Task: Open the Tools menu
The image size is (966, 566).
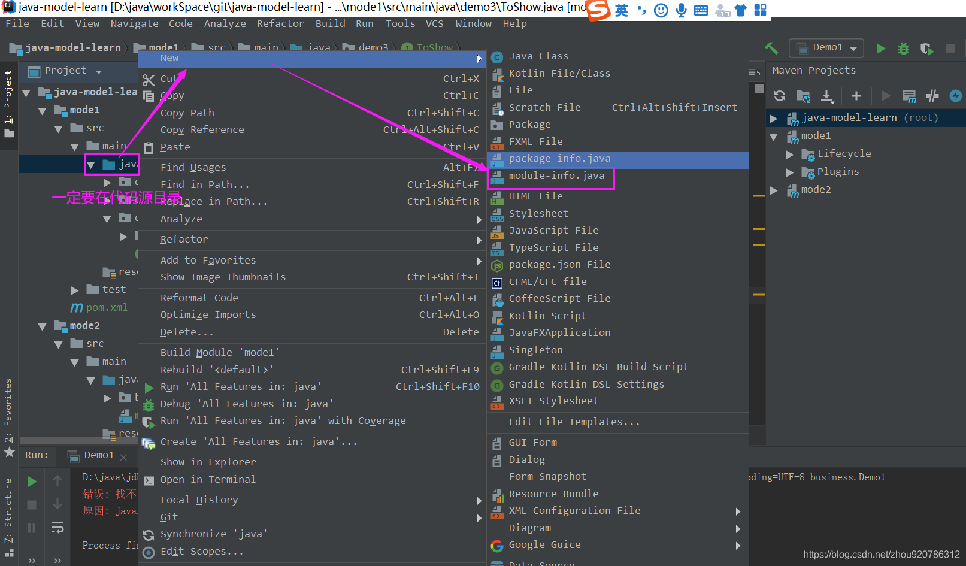Action: 400,23
